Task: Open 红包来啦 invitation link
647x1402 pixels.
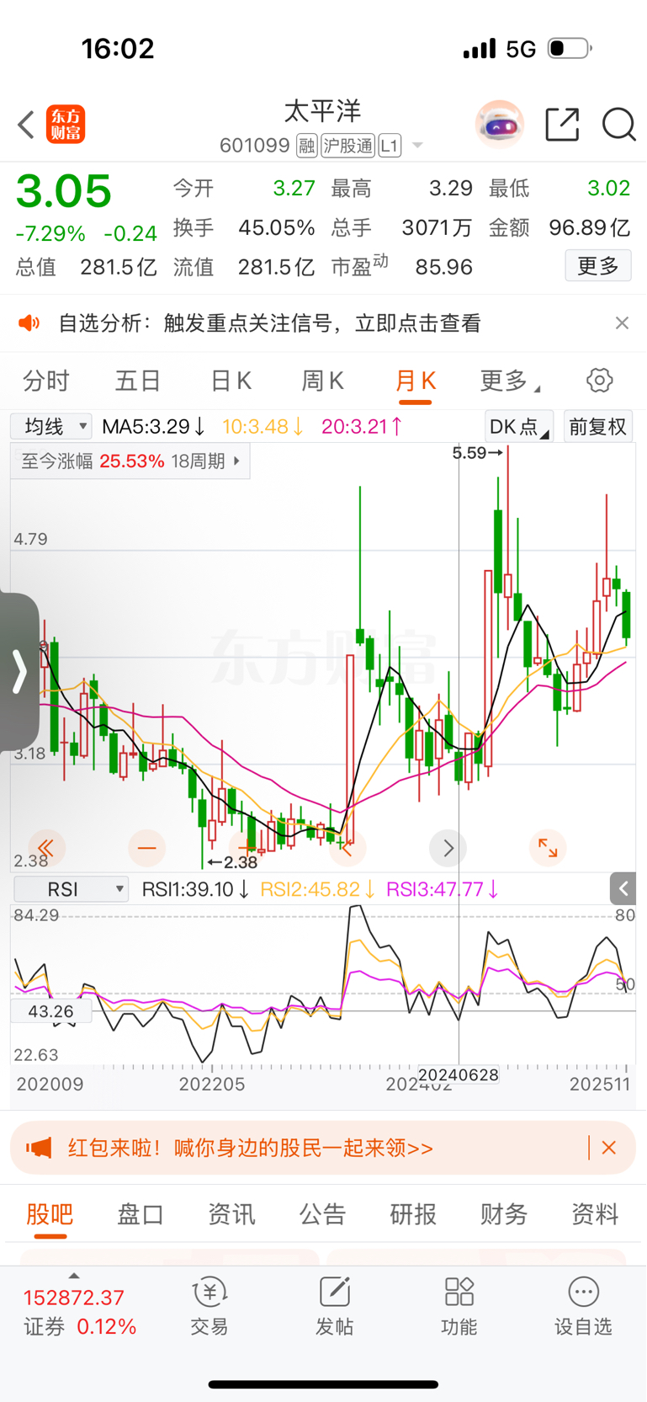Action: 251,1148
